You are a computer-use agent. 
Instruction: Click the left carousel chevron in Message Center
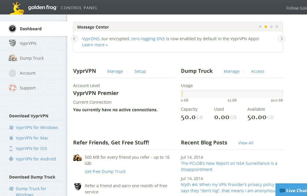(x=74, y=38)
